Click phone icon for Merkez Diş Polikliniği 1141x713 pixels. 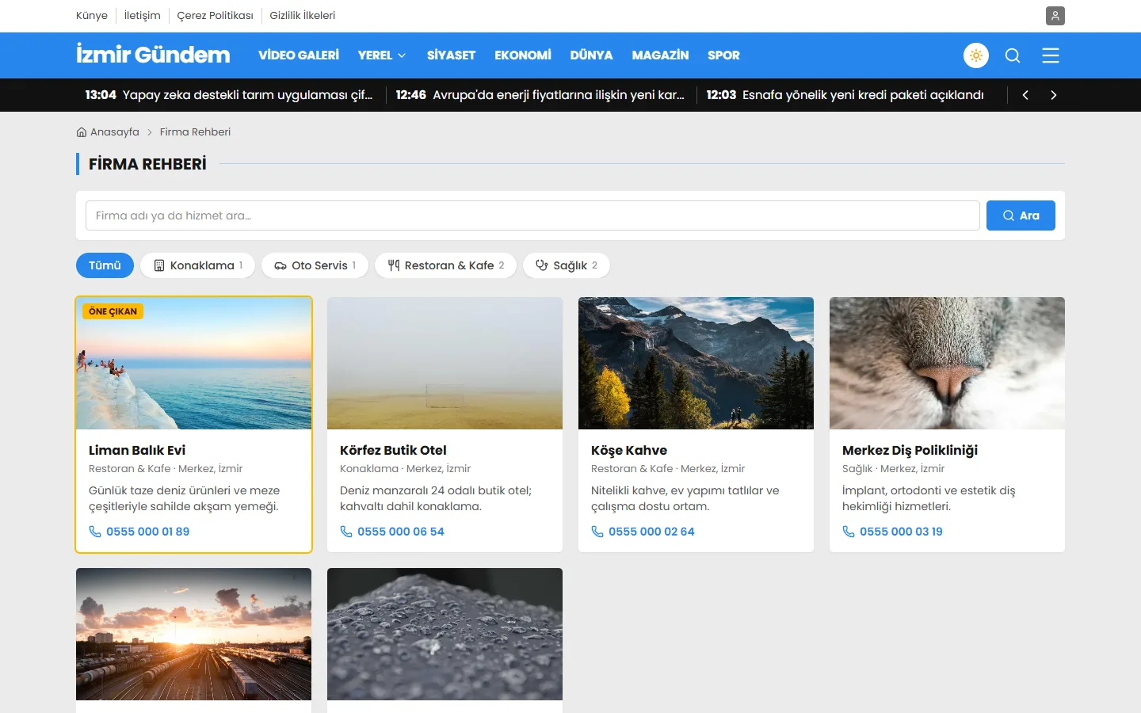849,532
